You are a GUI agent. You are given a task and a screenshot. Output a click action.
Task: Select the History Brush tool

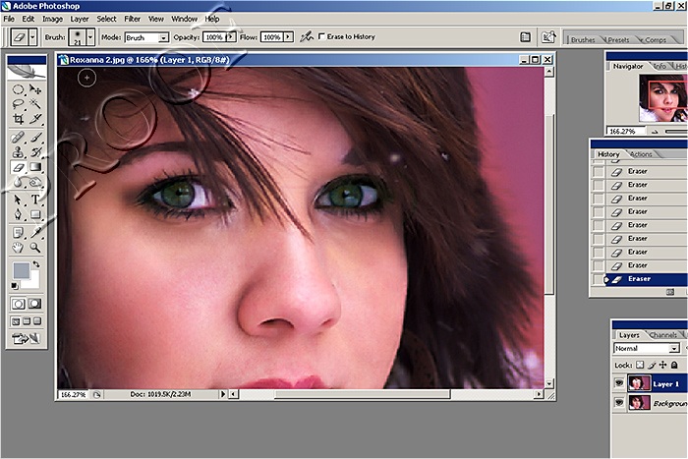pyautogui.click(x=35, y=152)
